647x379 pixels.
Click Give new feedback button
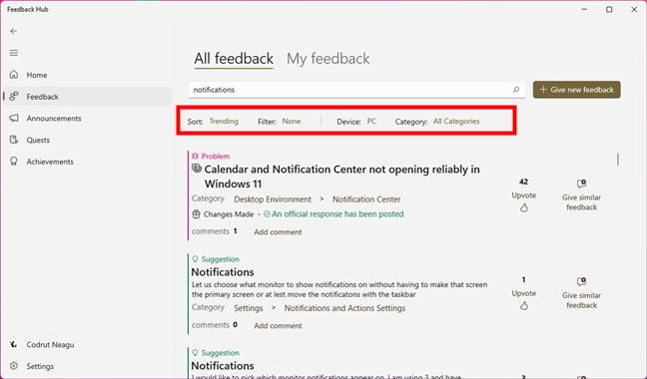576,90
